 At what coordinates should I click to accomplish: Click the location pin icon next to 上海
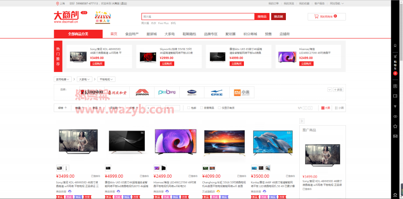point(58,3)
